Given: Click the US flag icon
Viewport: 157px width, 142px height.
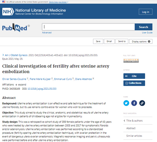Looking at the screenshot, I should tap(4, 2).
